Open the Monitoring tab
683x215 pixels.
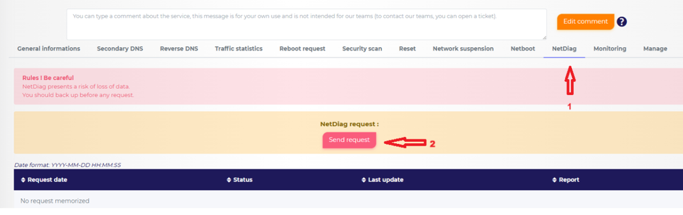point(610,49)
